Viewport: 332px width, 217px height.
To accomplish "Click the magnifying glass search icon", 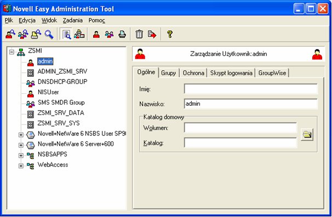I will tap(49, 35).
